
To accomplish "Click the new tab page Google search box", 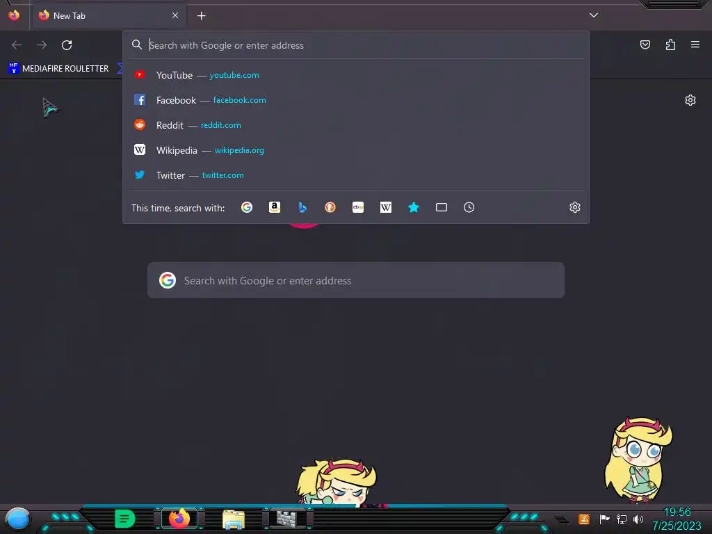I will point(356,280).
